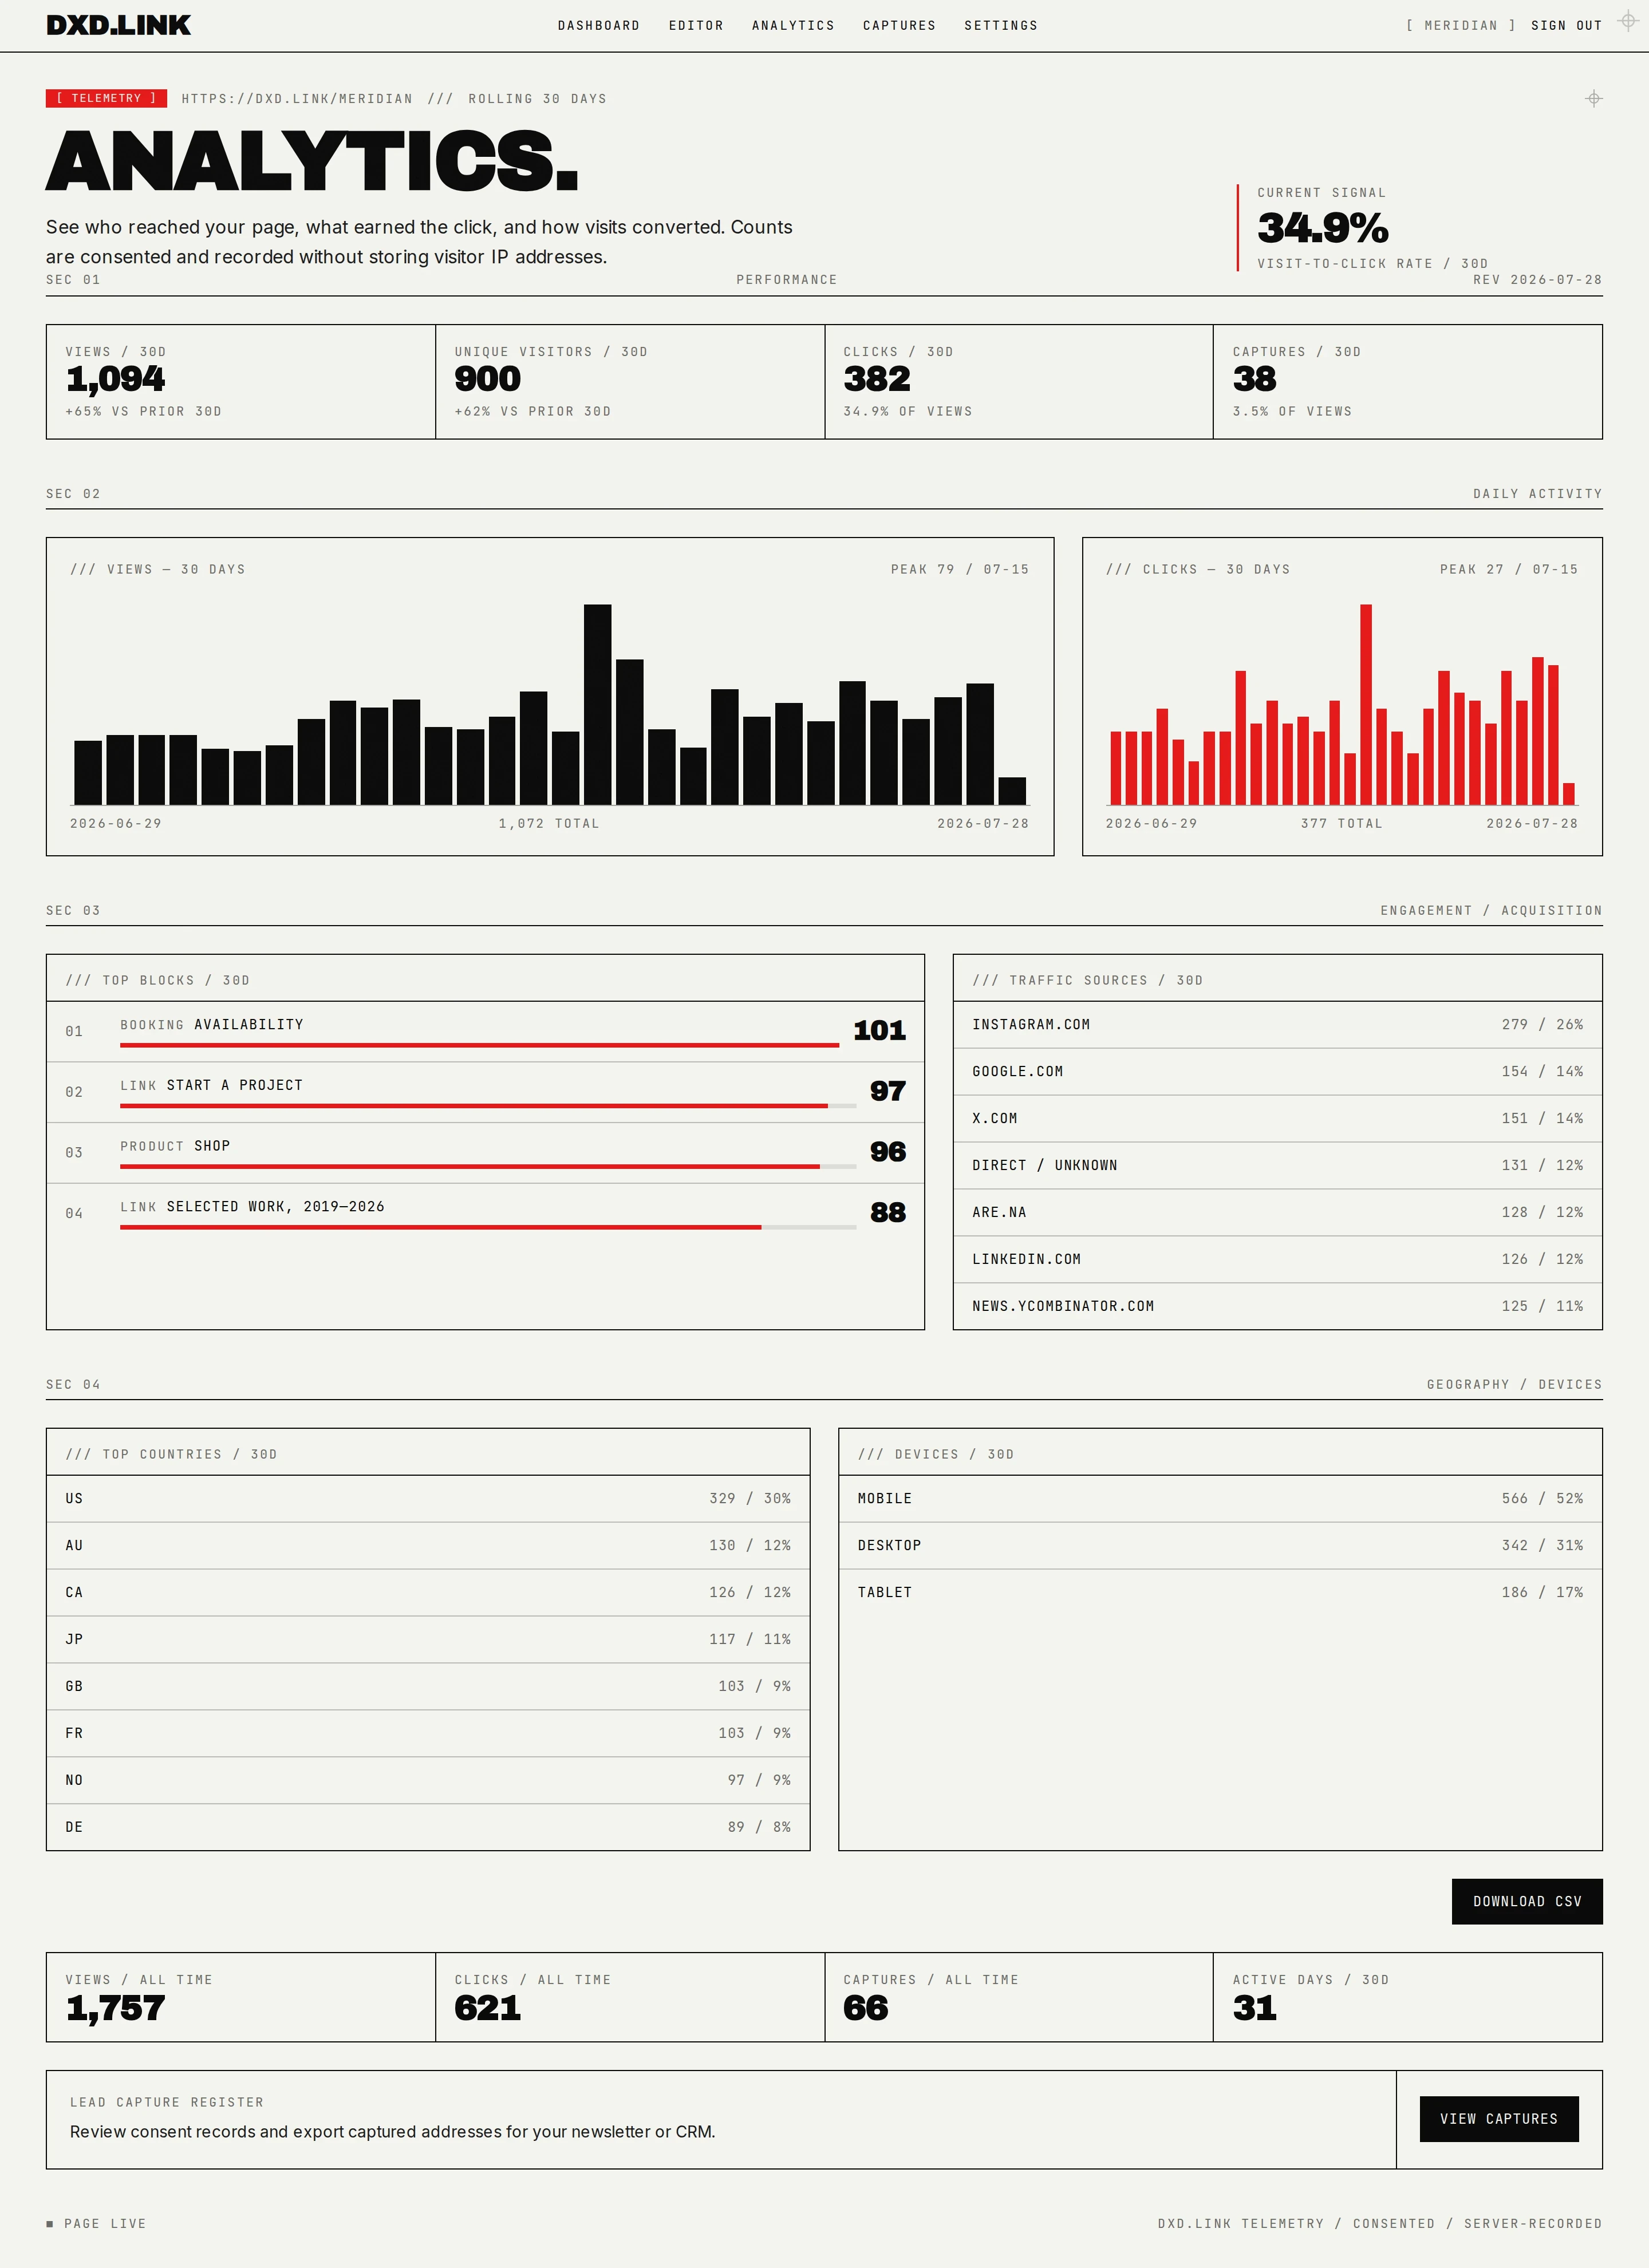
Task: Click the Start a Project progress bar
Action: 488,1106
